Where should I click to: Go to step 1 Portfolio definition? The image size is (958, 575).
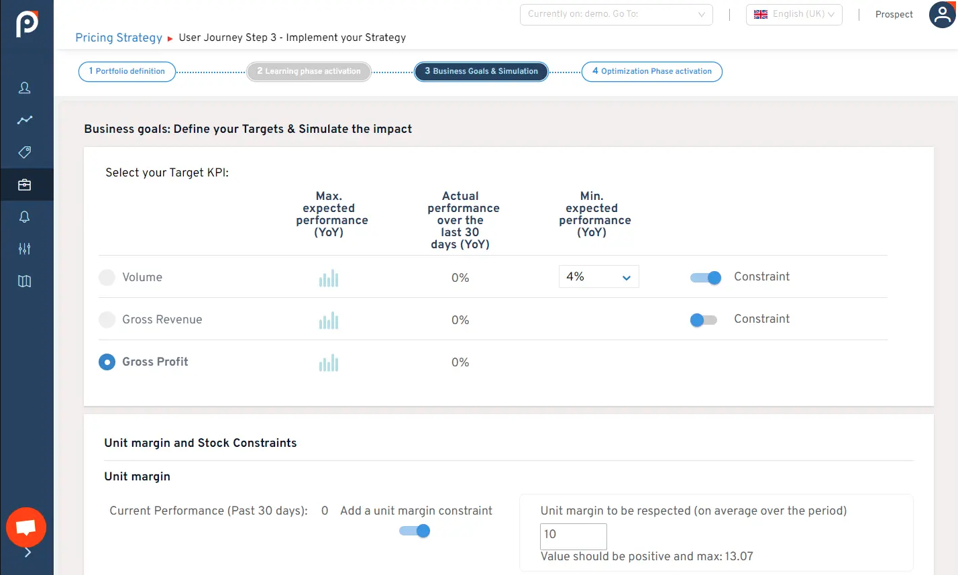click(x=127, y=71)
